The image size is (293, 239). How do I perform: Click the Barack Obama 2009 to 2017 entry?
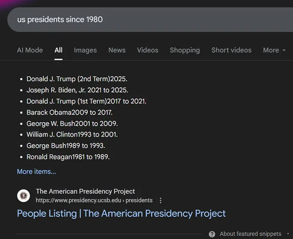(x=70, y=113)
